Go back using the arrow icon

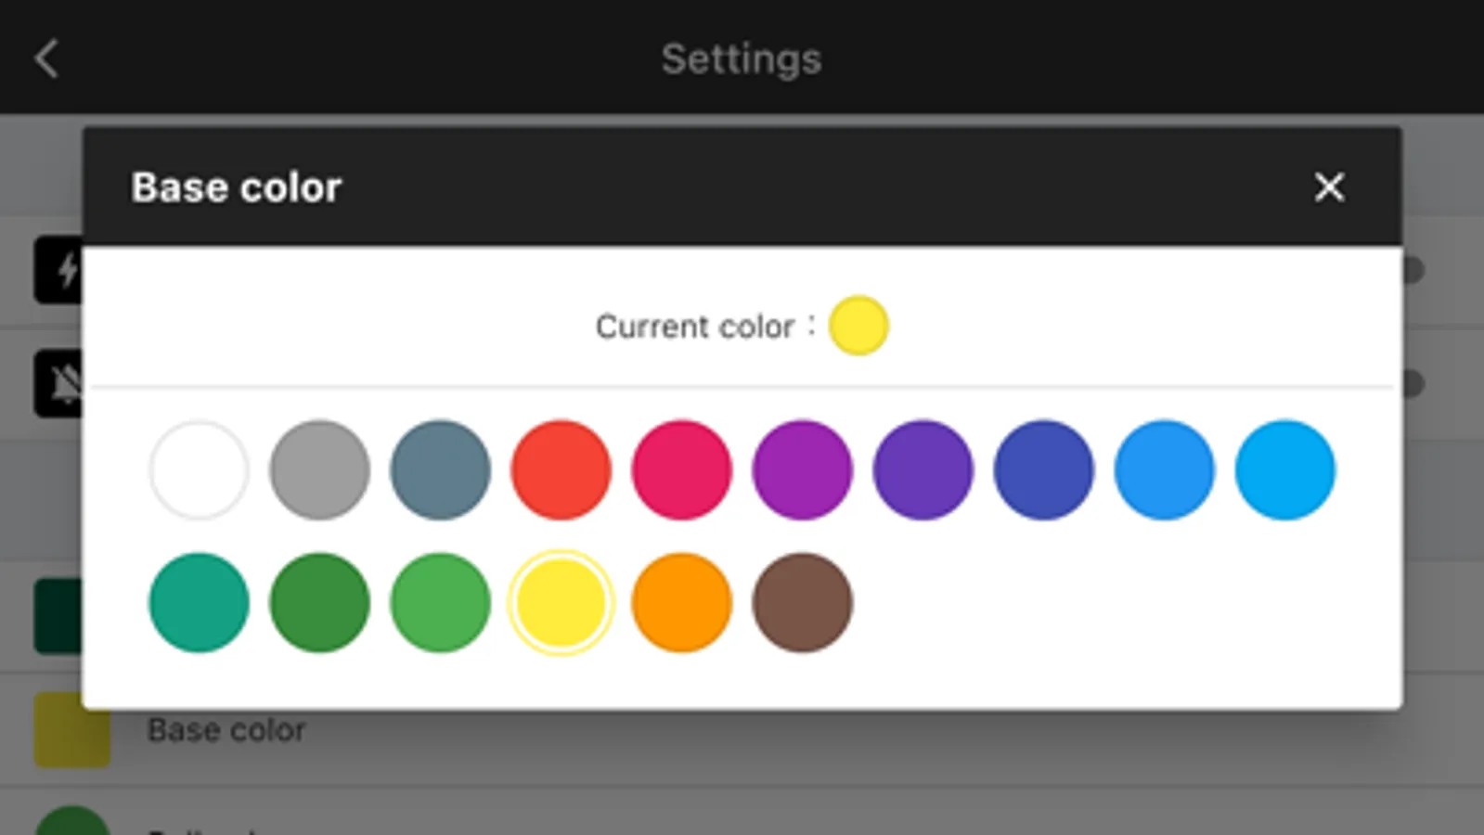46,58
